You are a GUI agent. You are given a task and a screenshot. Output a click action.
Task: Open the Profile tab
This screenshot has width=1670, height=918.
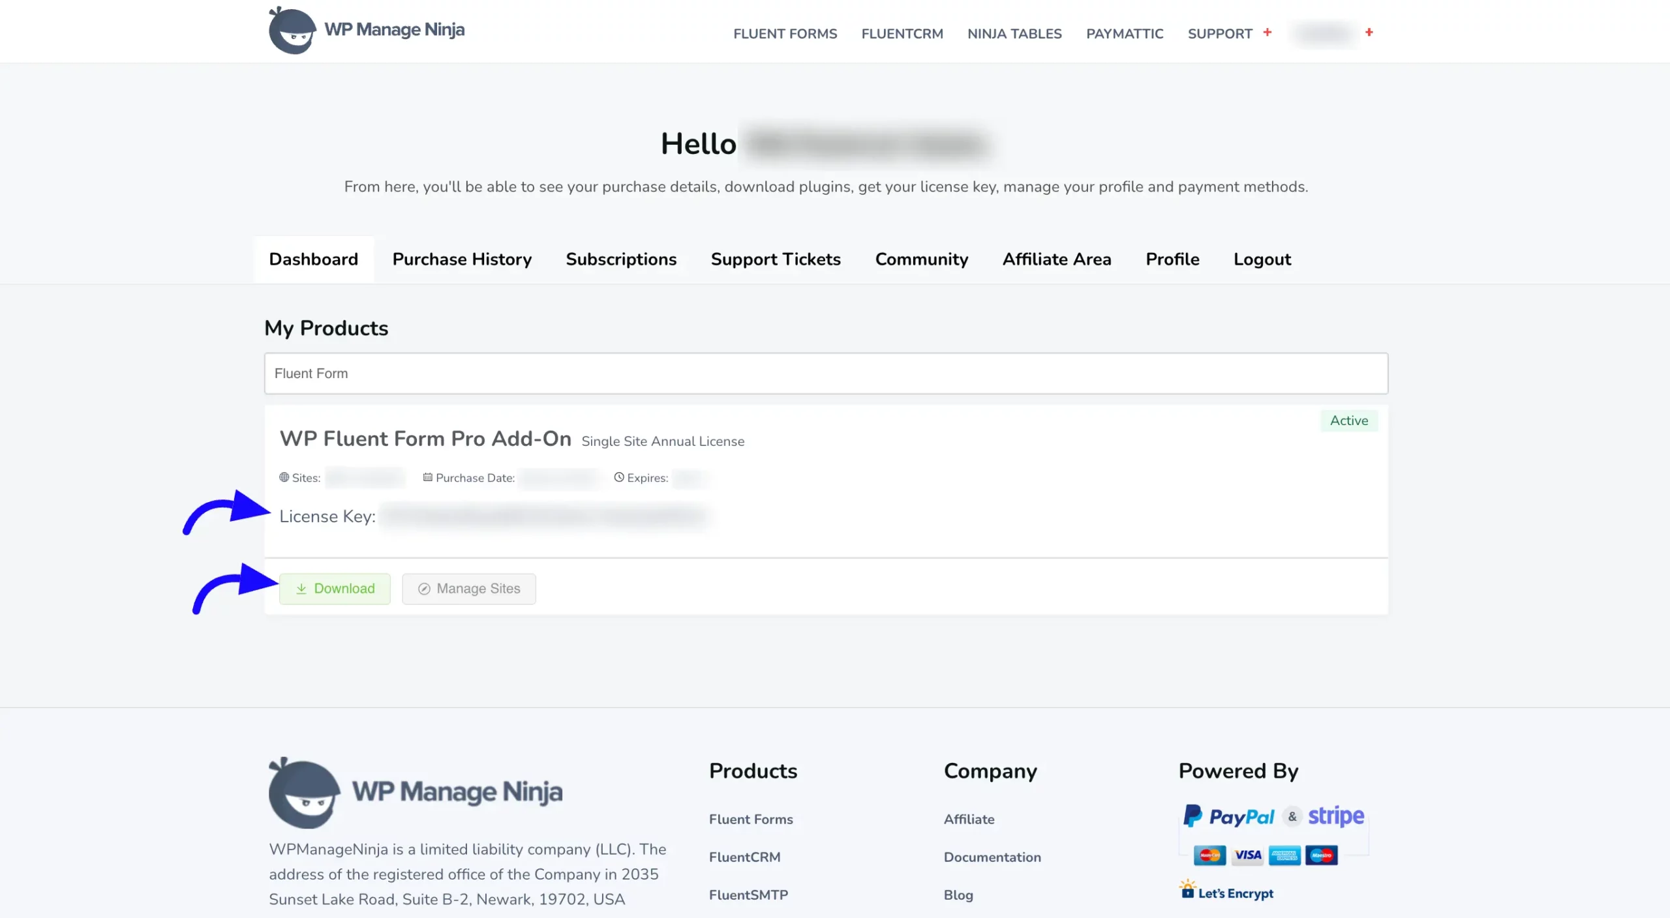click(1172, 259)
